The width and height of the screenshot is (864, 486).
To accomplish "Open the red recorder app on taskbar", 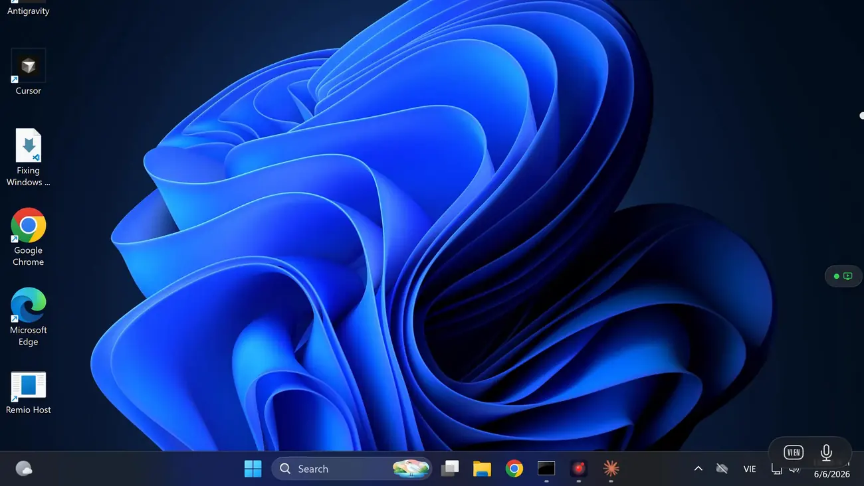I will pyautogui.click(x=579, y=469).
